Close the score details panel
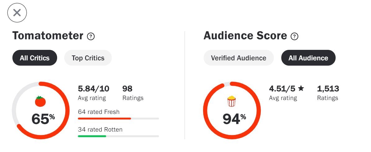371x152 pixels. point(17,13)
